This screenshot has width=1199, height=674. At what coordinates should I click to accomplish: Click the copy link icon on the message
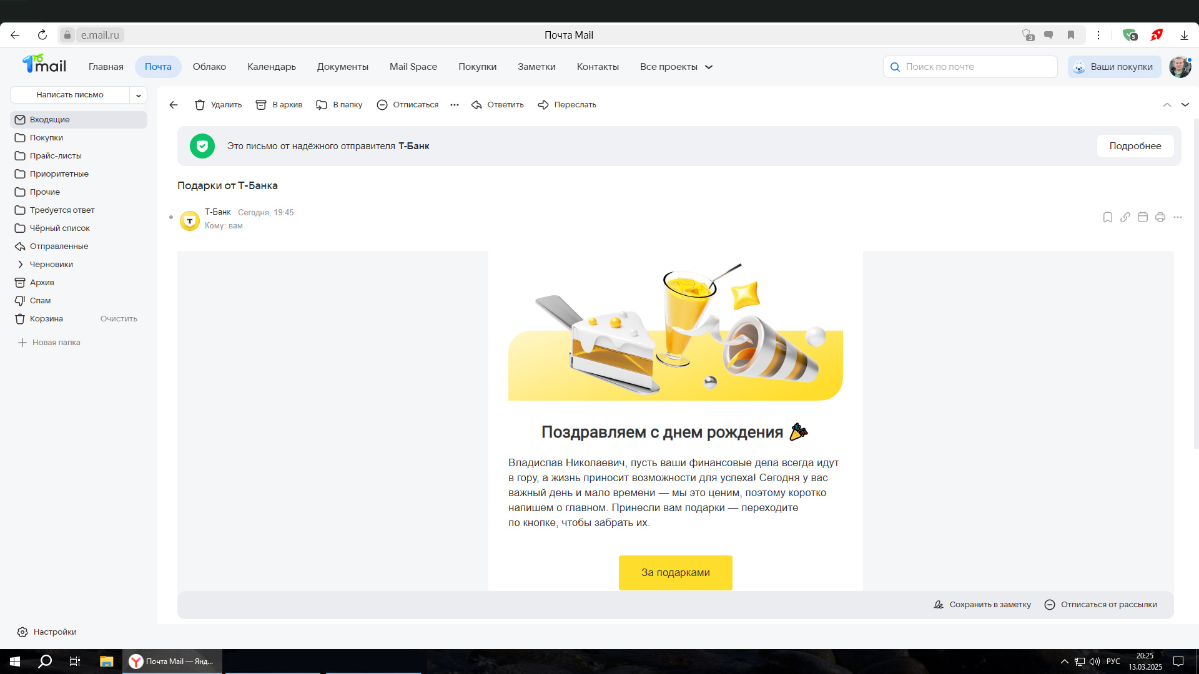(x=1125, y=217)
